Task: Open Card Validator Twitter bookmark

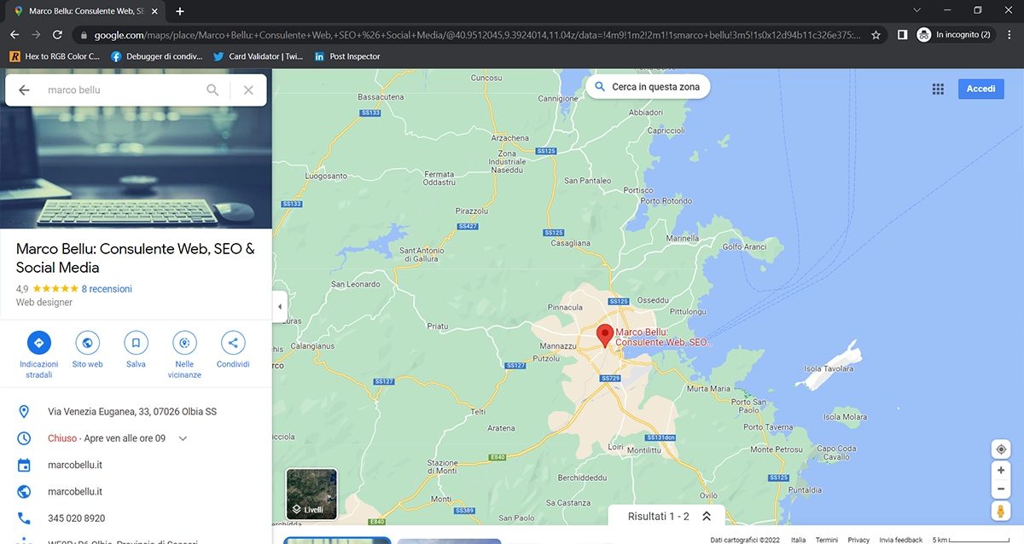Action: tap(258, 56)
